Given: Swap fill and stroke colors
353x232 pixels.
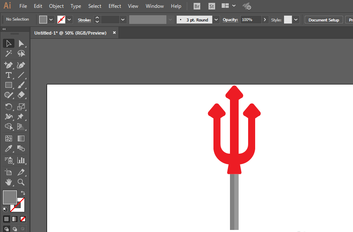Looking at the screenshot, I should [x=23, y=193].
